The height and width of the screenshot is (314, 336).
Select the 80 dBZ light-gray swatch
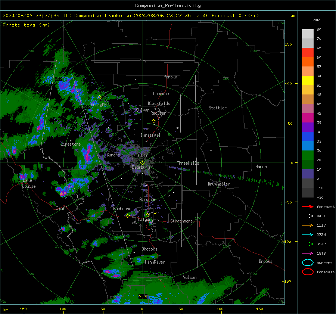pos(308,34)
